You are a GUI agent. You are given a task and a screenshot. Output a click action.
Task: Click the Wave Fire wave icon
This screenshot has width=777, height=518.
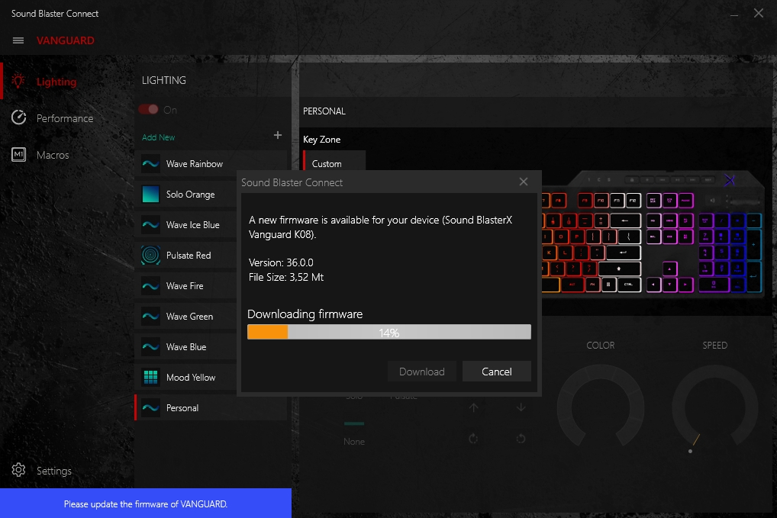point(150,286)
